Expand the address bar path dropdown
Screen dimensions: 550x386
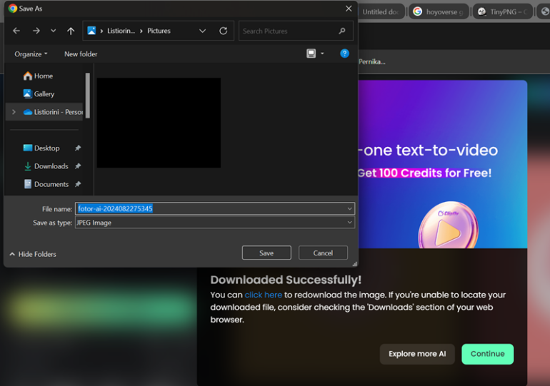pyautogui.click(x=203, y=31)
